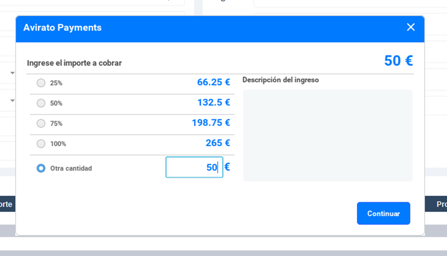Choose the 100% payment radio button
The image size is (447, 256).
pyautogui.click(x=41, y=144)
